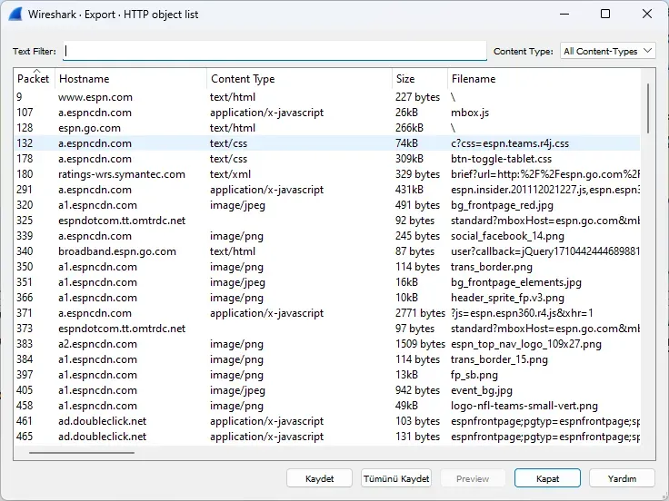Image resolution: width=669 pixels, height=501 pixels.
Task: Select the btn-toggle-tablet.css row
Action: click(x=327, y=159)
